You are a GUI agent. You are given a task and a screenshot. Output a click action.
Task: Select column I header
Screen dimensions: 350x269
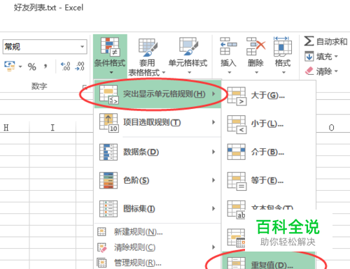point(52,128)
